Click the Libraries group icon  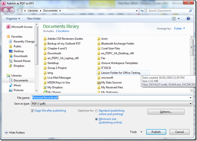(8, 75)
